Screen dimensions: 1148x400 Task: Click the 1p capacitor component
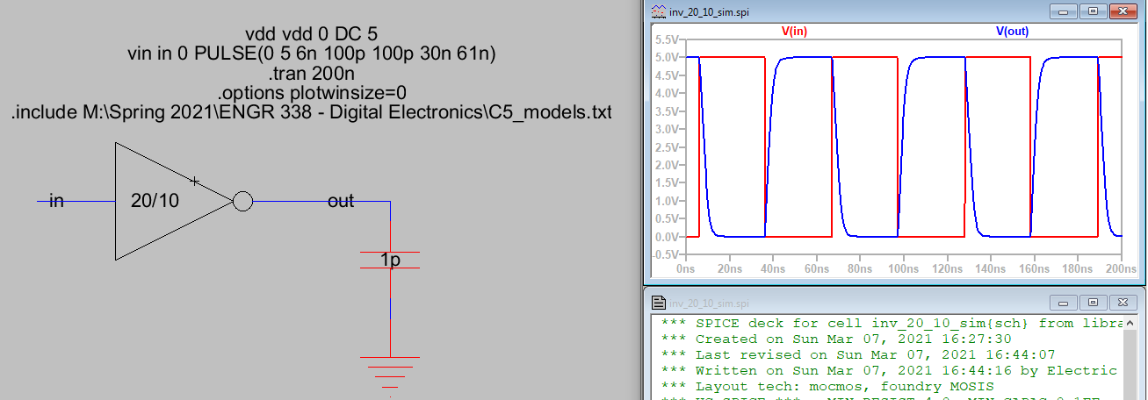[x=390, y=260]
